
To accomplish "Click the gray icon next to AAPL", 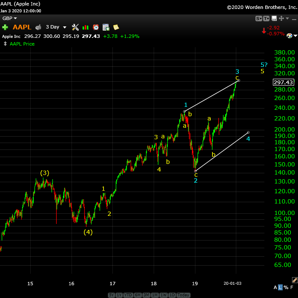I will [x=38, y=27].
